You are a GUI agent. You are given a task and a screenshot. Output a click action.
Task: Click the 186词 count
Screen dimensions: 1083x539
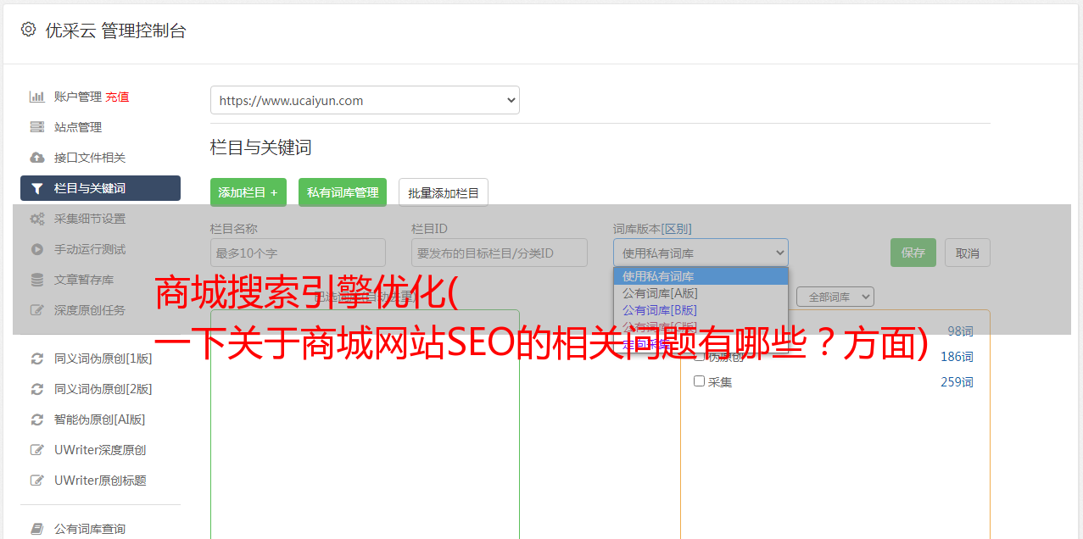[957, 357]
